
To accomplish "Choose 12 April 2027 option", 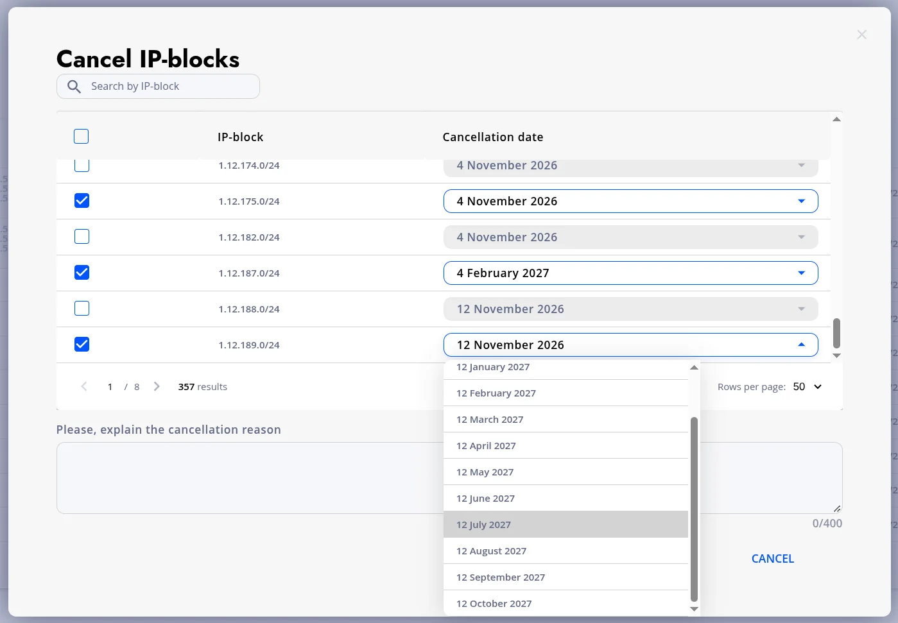I will pyautogui.click(x=566, y=446).
